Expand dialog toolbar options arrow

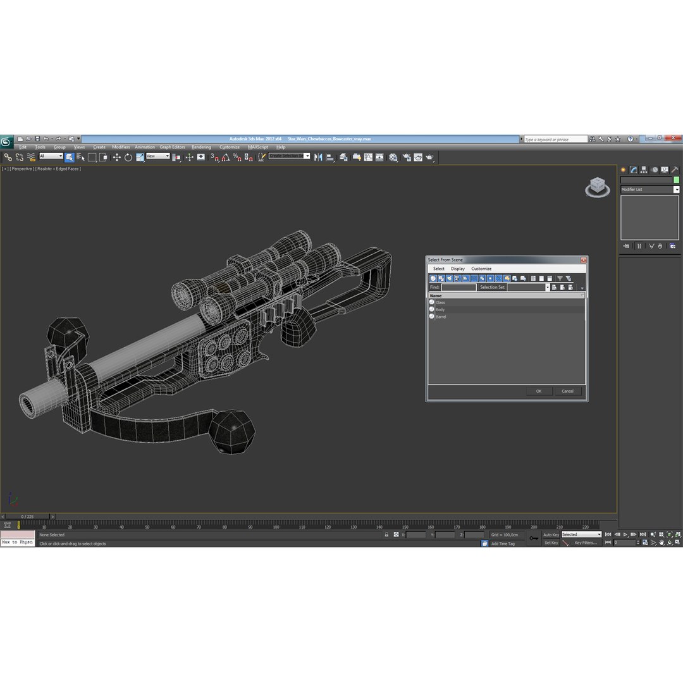click(582, 288)
